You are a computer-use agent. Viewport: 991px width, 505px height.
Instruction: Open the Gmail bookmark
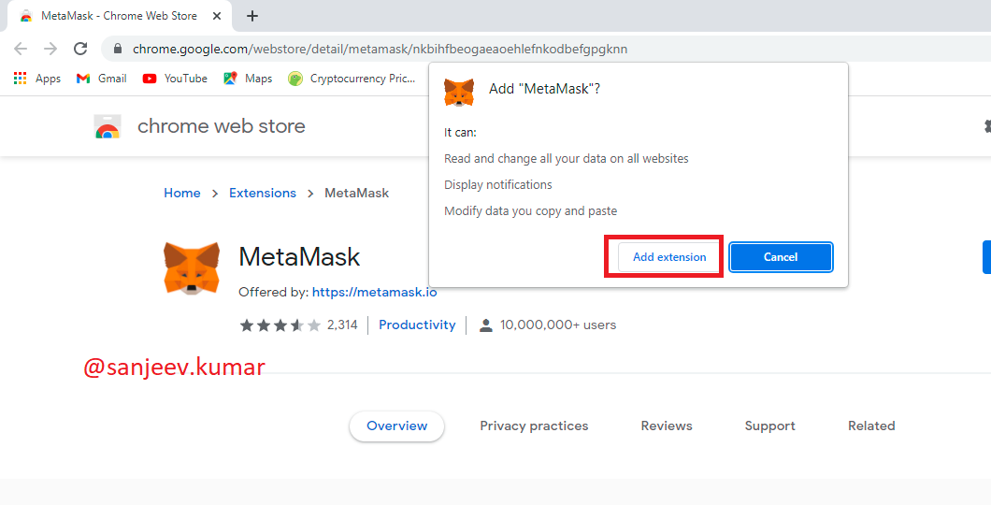click(x=101, y=79)
